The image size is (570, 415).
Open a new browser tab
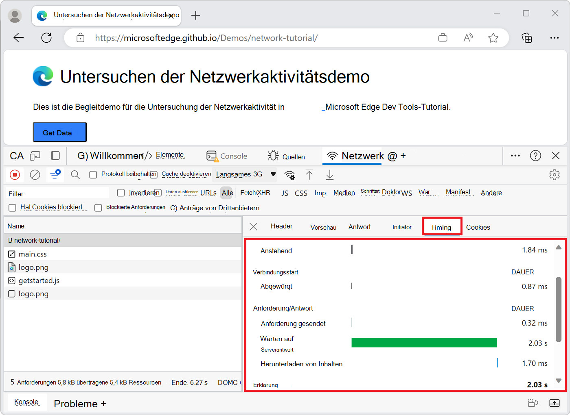[196, 15]
